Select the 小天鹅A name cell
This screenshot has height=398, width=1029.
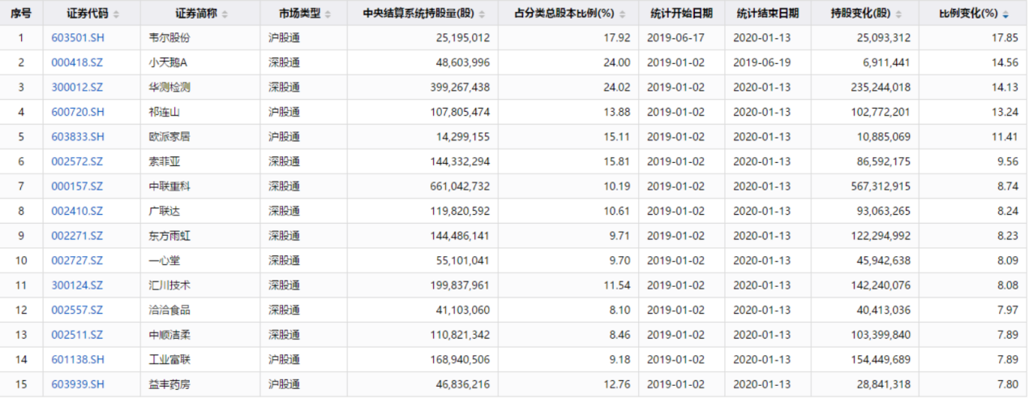pos(200,62)
